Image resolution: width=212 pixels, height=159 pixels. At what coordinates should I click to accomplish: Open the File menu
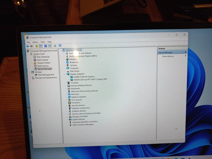coord(28,42)
